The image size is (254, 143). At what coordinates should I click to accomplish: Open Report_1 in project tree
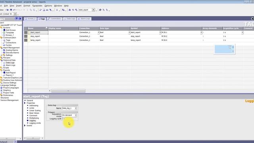(x=10, y=75)
